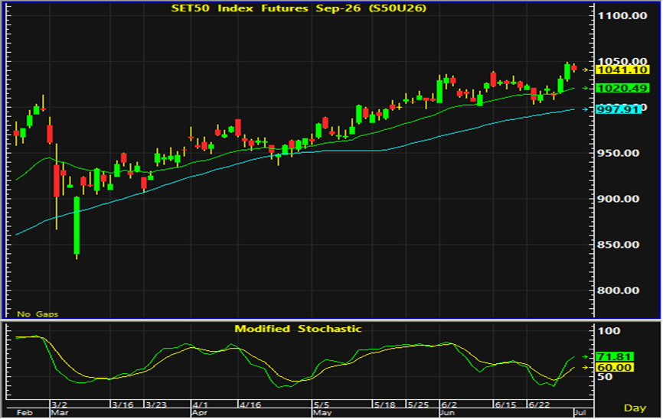Click the Modified Stochastic panel title
The image size is (663, 419).
298,329
